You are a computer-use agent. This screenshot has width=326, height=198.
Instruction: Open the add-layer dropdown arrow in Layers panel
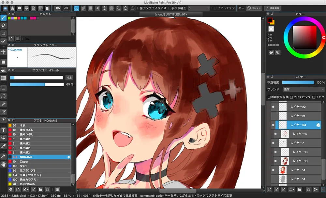click(294, 189)
